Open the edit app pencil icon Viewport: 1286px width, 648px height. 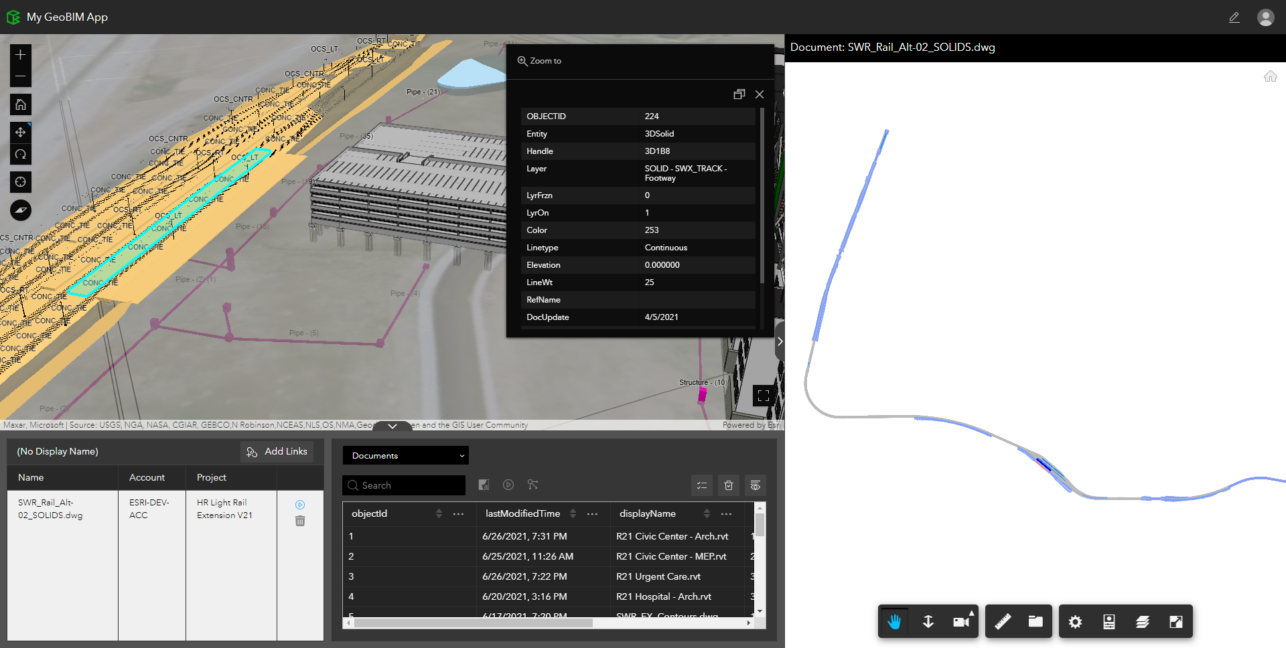1234,17
